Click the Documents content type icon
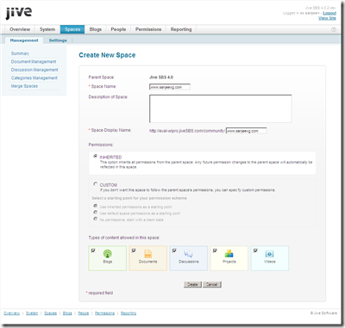Viewport: 345px width, 328px height. tap(148, 254)
